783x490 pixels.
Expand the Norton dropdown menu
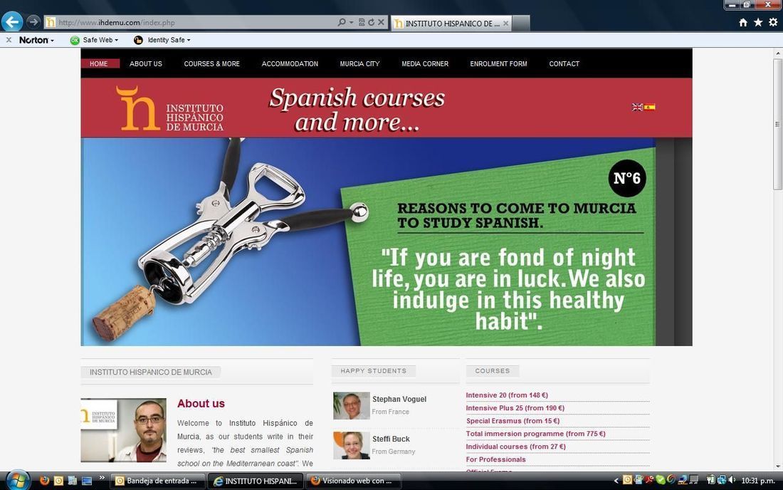click(36, 40)
